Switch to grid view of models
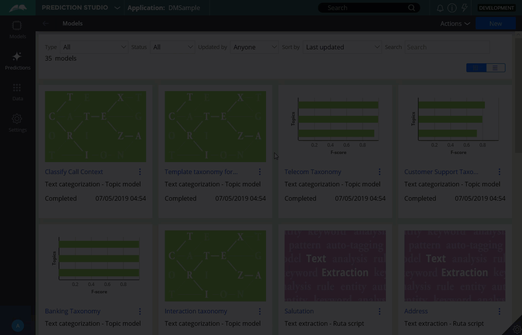The image size is (522, 335). point(476,68)
